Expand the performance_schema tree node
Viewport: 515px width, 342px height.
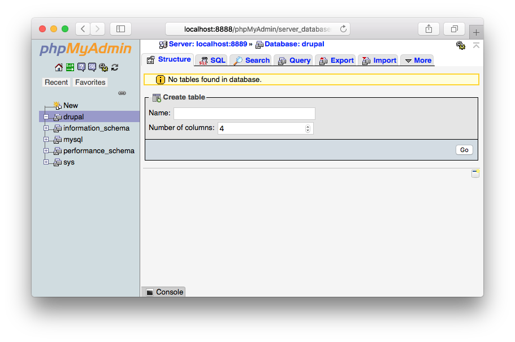46,150
